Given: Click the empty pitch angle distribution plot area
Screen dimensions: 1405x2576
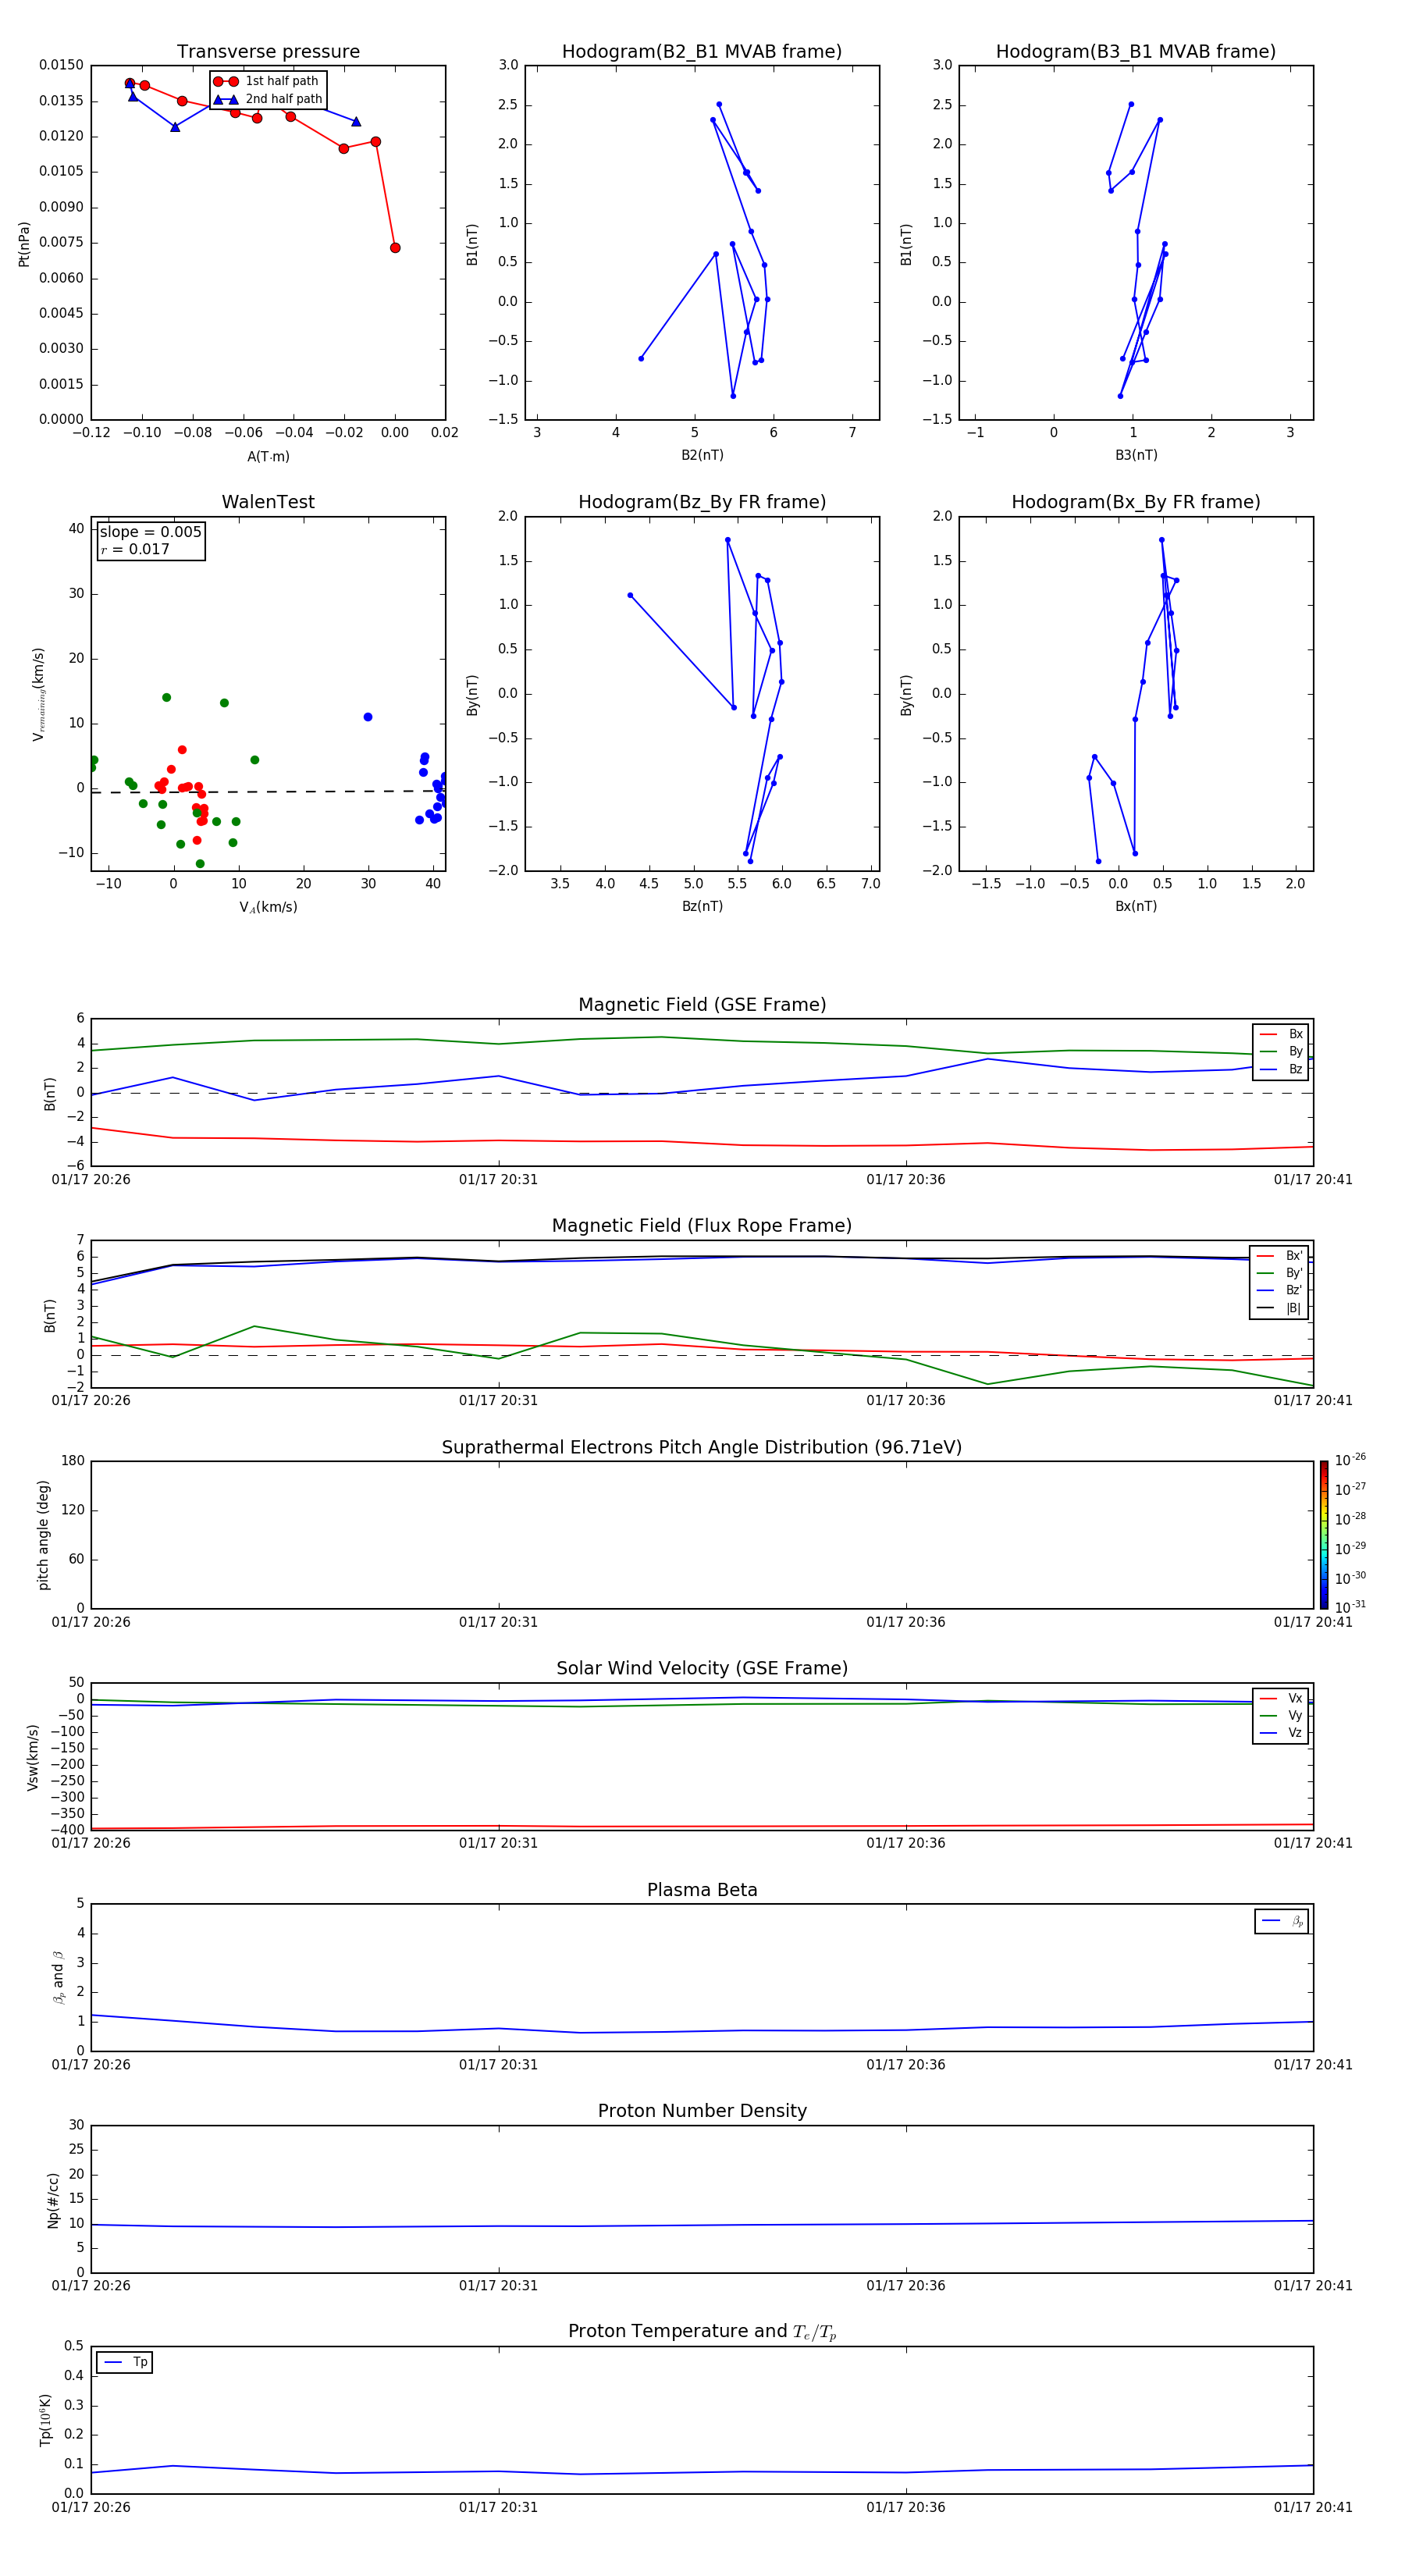Looking at the screenshot, I should click(702, 1535).
